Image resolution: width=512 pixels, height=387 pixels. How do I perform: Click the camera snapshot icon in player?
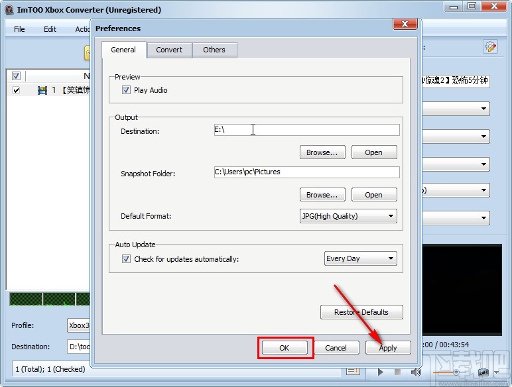(x=483, y=372)
